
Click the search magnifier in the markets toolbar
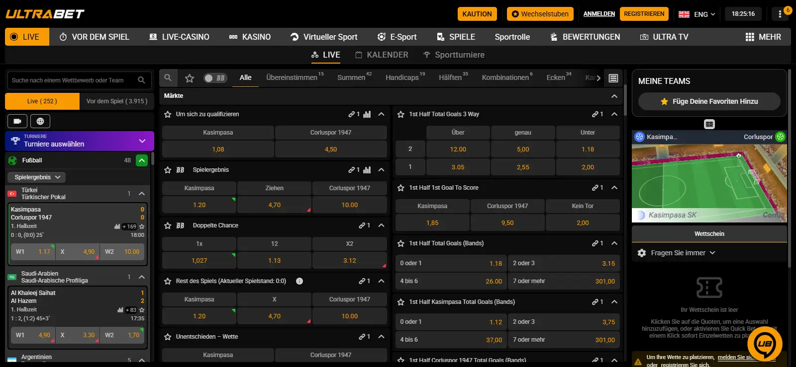coord(168,78)
